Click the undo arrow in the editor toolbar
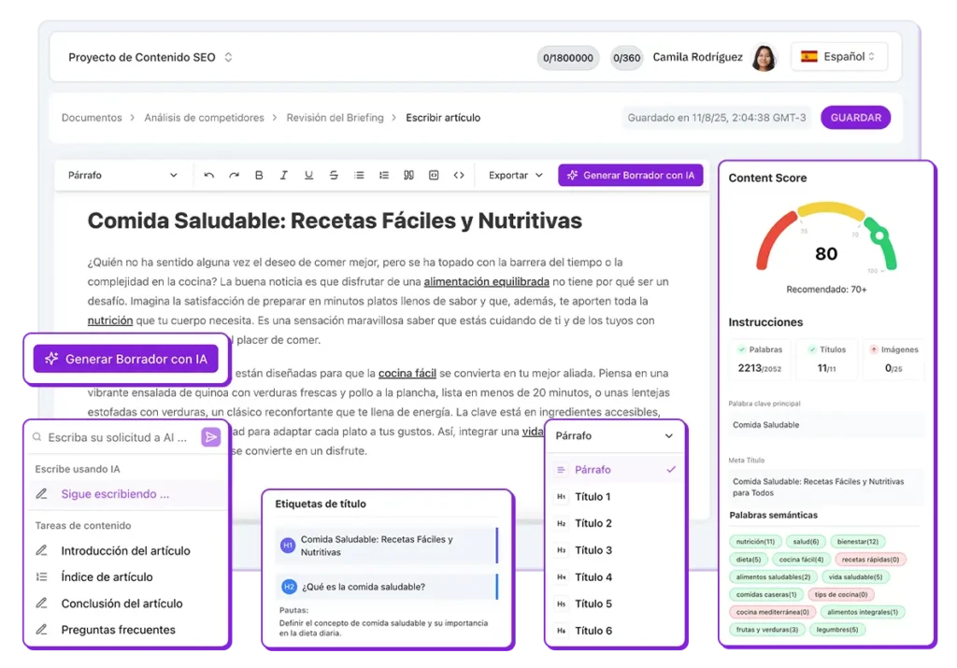Screen dimensions: 957x668 (x=209, y=175)
